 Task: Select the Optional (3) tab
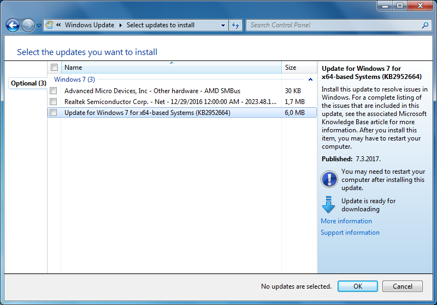(28, 83)
